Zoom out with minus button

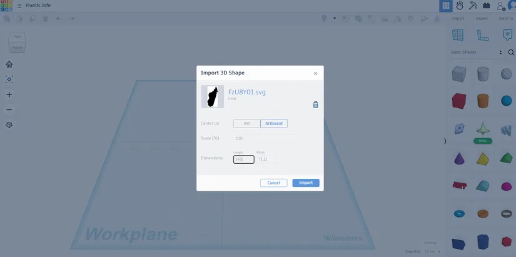(x=9, y=109)
